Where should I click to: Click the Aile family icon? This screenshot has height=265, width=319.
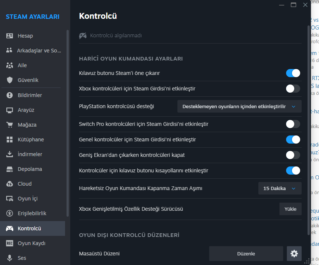[x=10, y=65]
